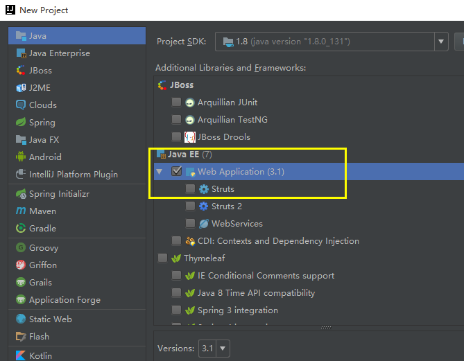Check the Struts checkbox

coord(190,188)
